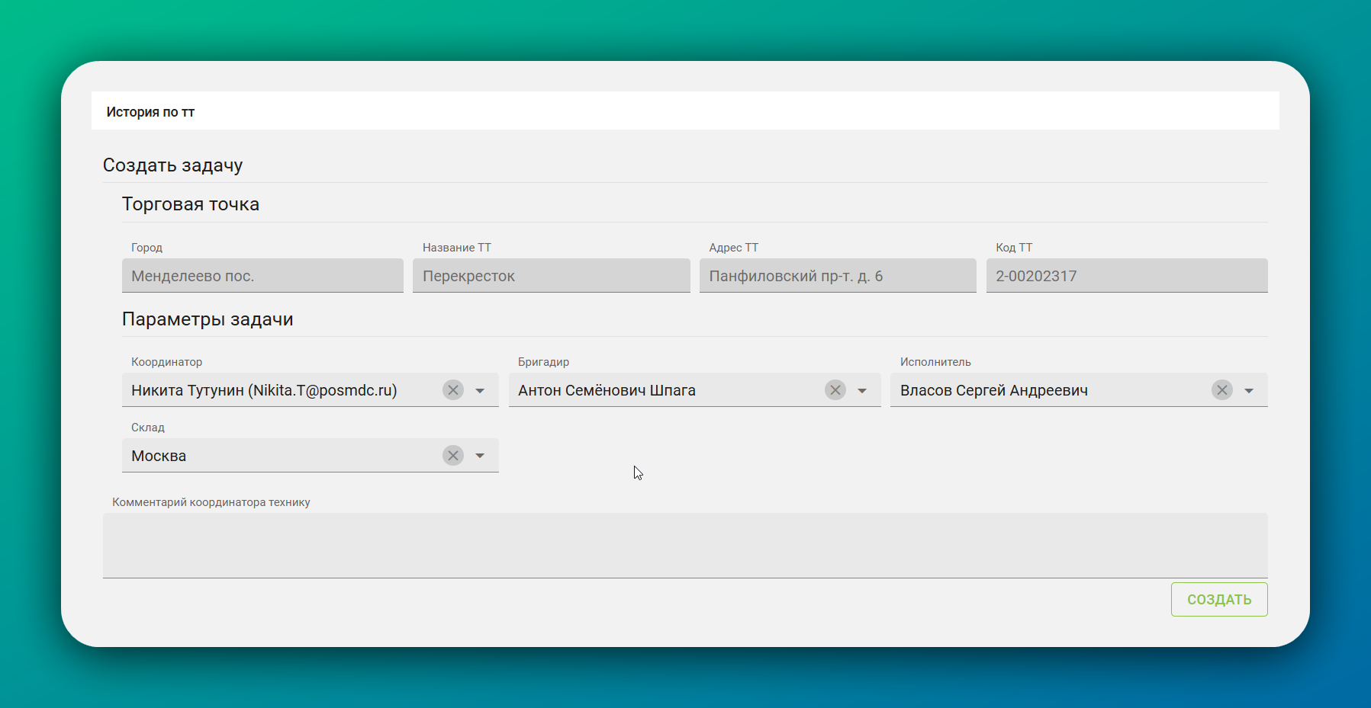Screen dimensions: 1371x708
Task: Expand the Бригадир dropdown arrow
Action: click(x=862, y=390)
